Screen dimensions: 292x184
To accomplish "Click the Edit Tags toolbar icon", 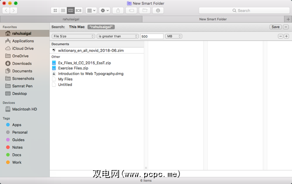I will (131, 10).
